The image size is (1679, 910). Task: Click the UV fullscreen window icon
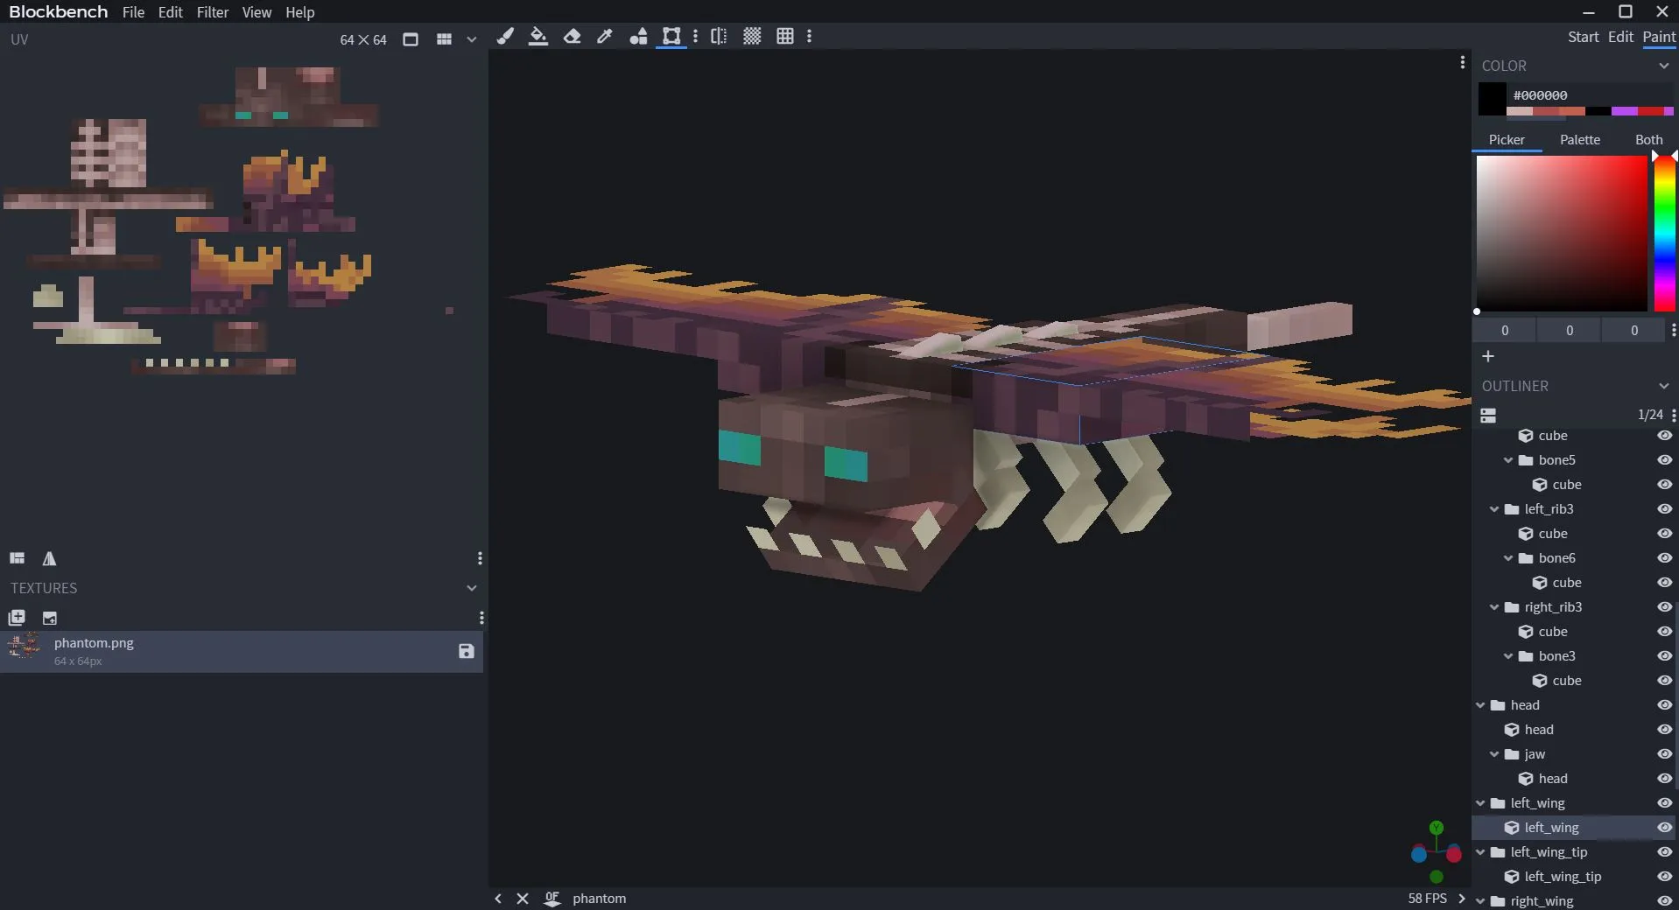pyautogui.click(x=410, y=39)
